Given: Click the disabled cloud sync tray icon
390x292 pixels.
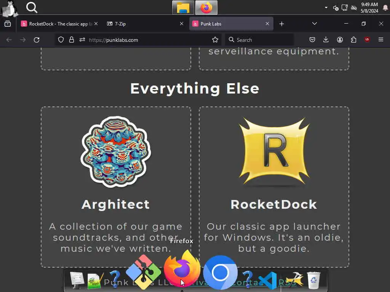Looking at the screenshot, I should point(354,8).
